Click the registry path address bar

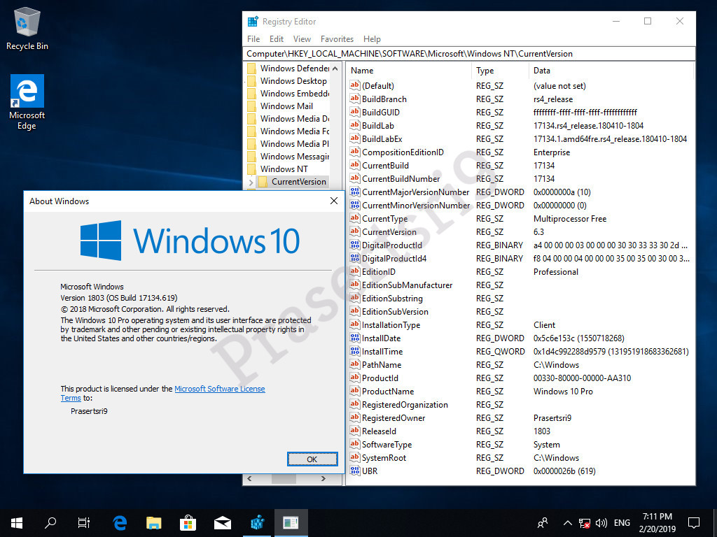click(469, 54)
